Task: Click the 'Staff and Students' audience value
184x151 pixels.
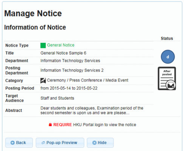Action: (x=57, y=98)
